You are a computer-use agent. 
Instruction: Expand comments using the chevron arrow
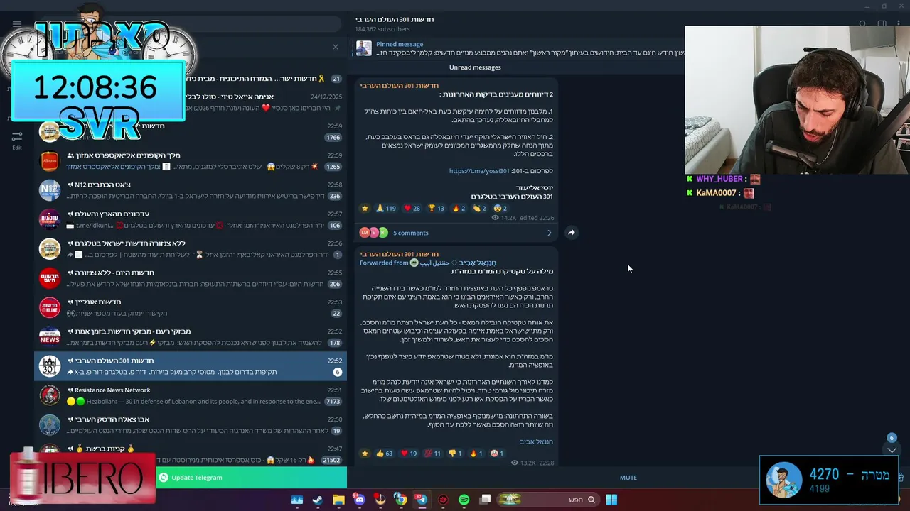[x=549, y=232]
